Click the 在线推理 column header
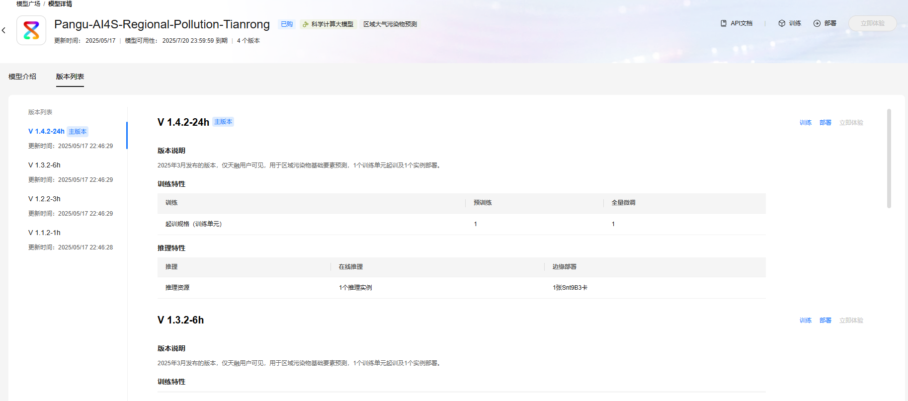The height and width of the screenshot is (401, 908). [351, 267]
